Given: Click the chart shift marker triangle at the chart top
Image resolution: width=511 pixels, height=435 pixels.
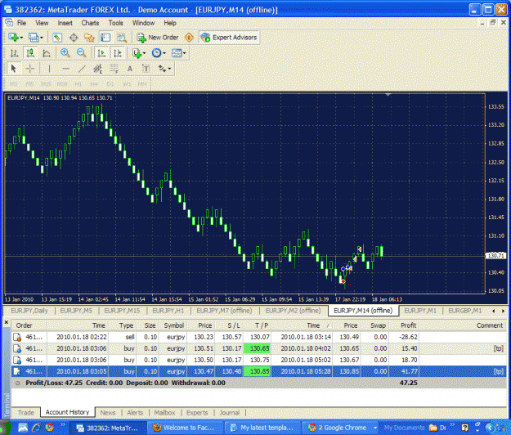Looking at the screenshot, I should click(388, 95).
